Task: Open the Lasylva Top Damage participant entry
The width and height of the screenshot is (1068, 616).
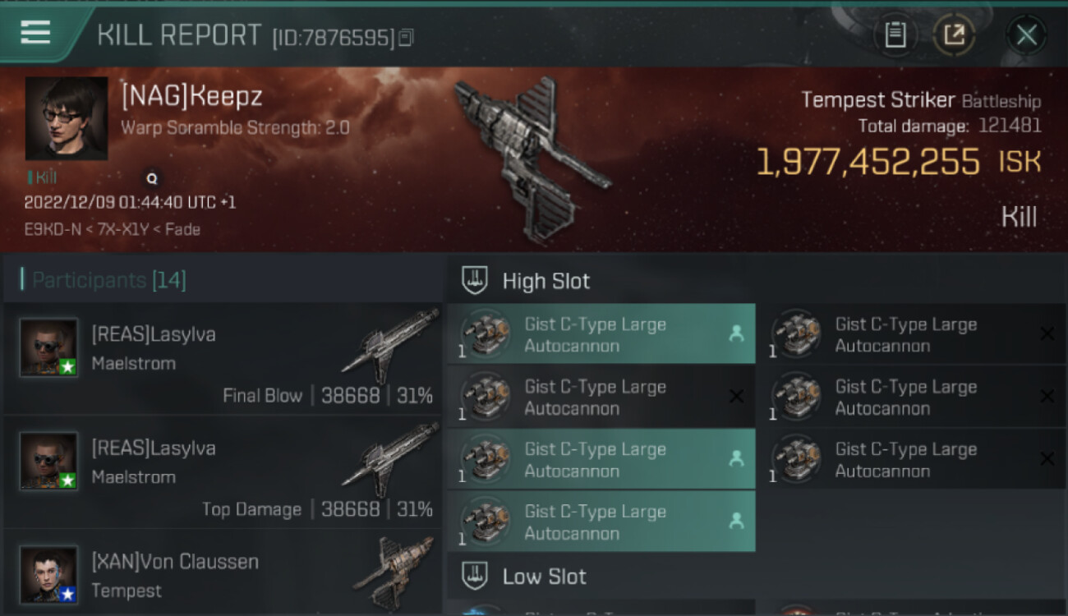Action: tap(223, 473)
